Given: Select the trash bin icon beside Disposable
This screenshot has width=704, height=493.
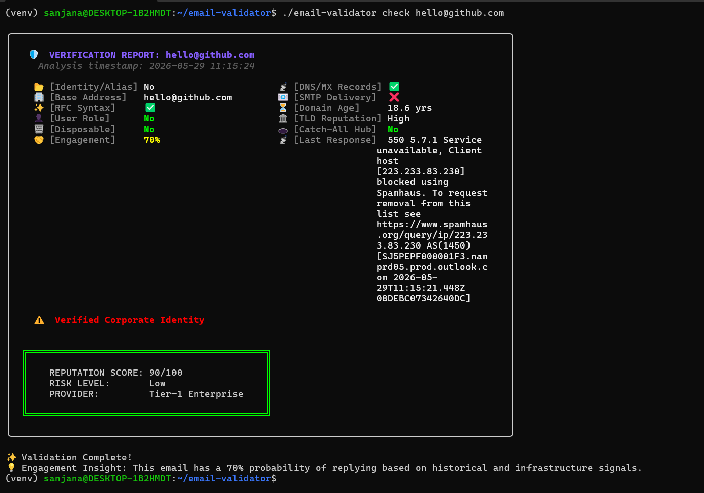Looking at the screenshot, I should (39, 129).
